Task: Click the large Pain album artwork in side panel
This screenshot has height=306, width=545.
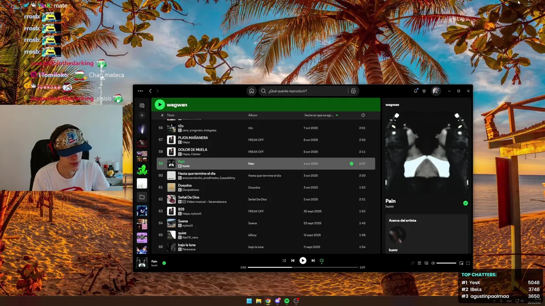Action: click(x=427, y=152)
